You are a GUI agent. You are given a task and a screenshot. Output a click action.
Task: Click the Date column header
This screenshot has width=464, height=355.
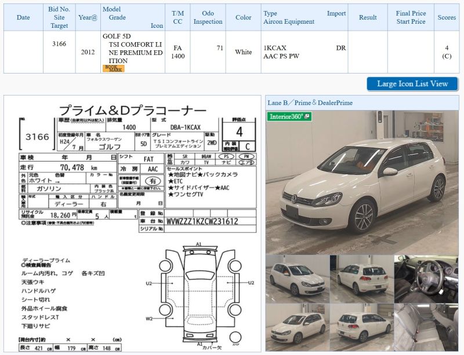coord(23,17)
